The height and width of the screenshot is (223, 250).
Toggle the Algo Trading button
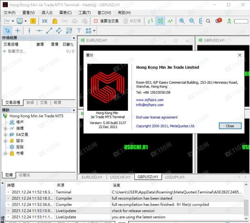(x=106, y=21)
